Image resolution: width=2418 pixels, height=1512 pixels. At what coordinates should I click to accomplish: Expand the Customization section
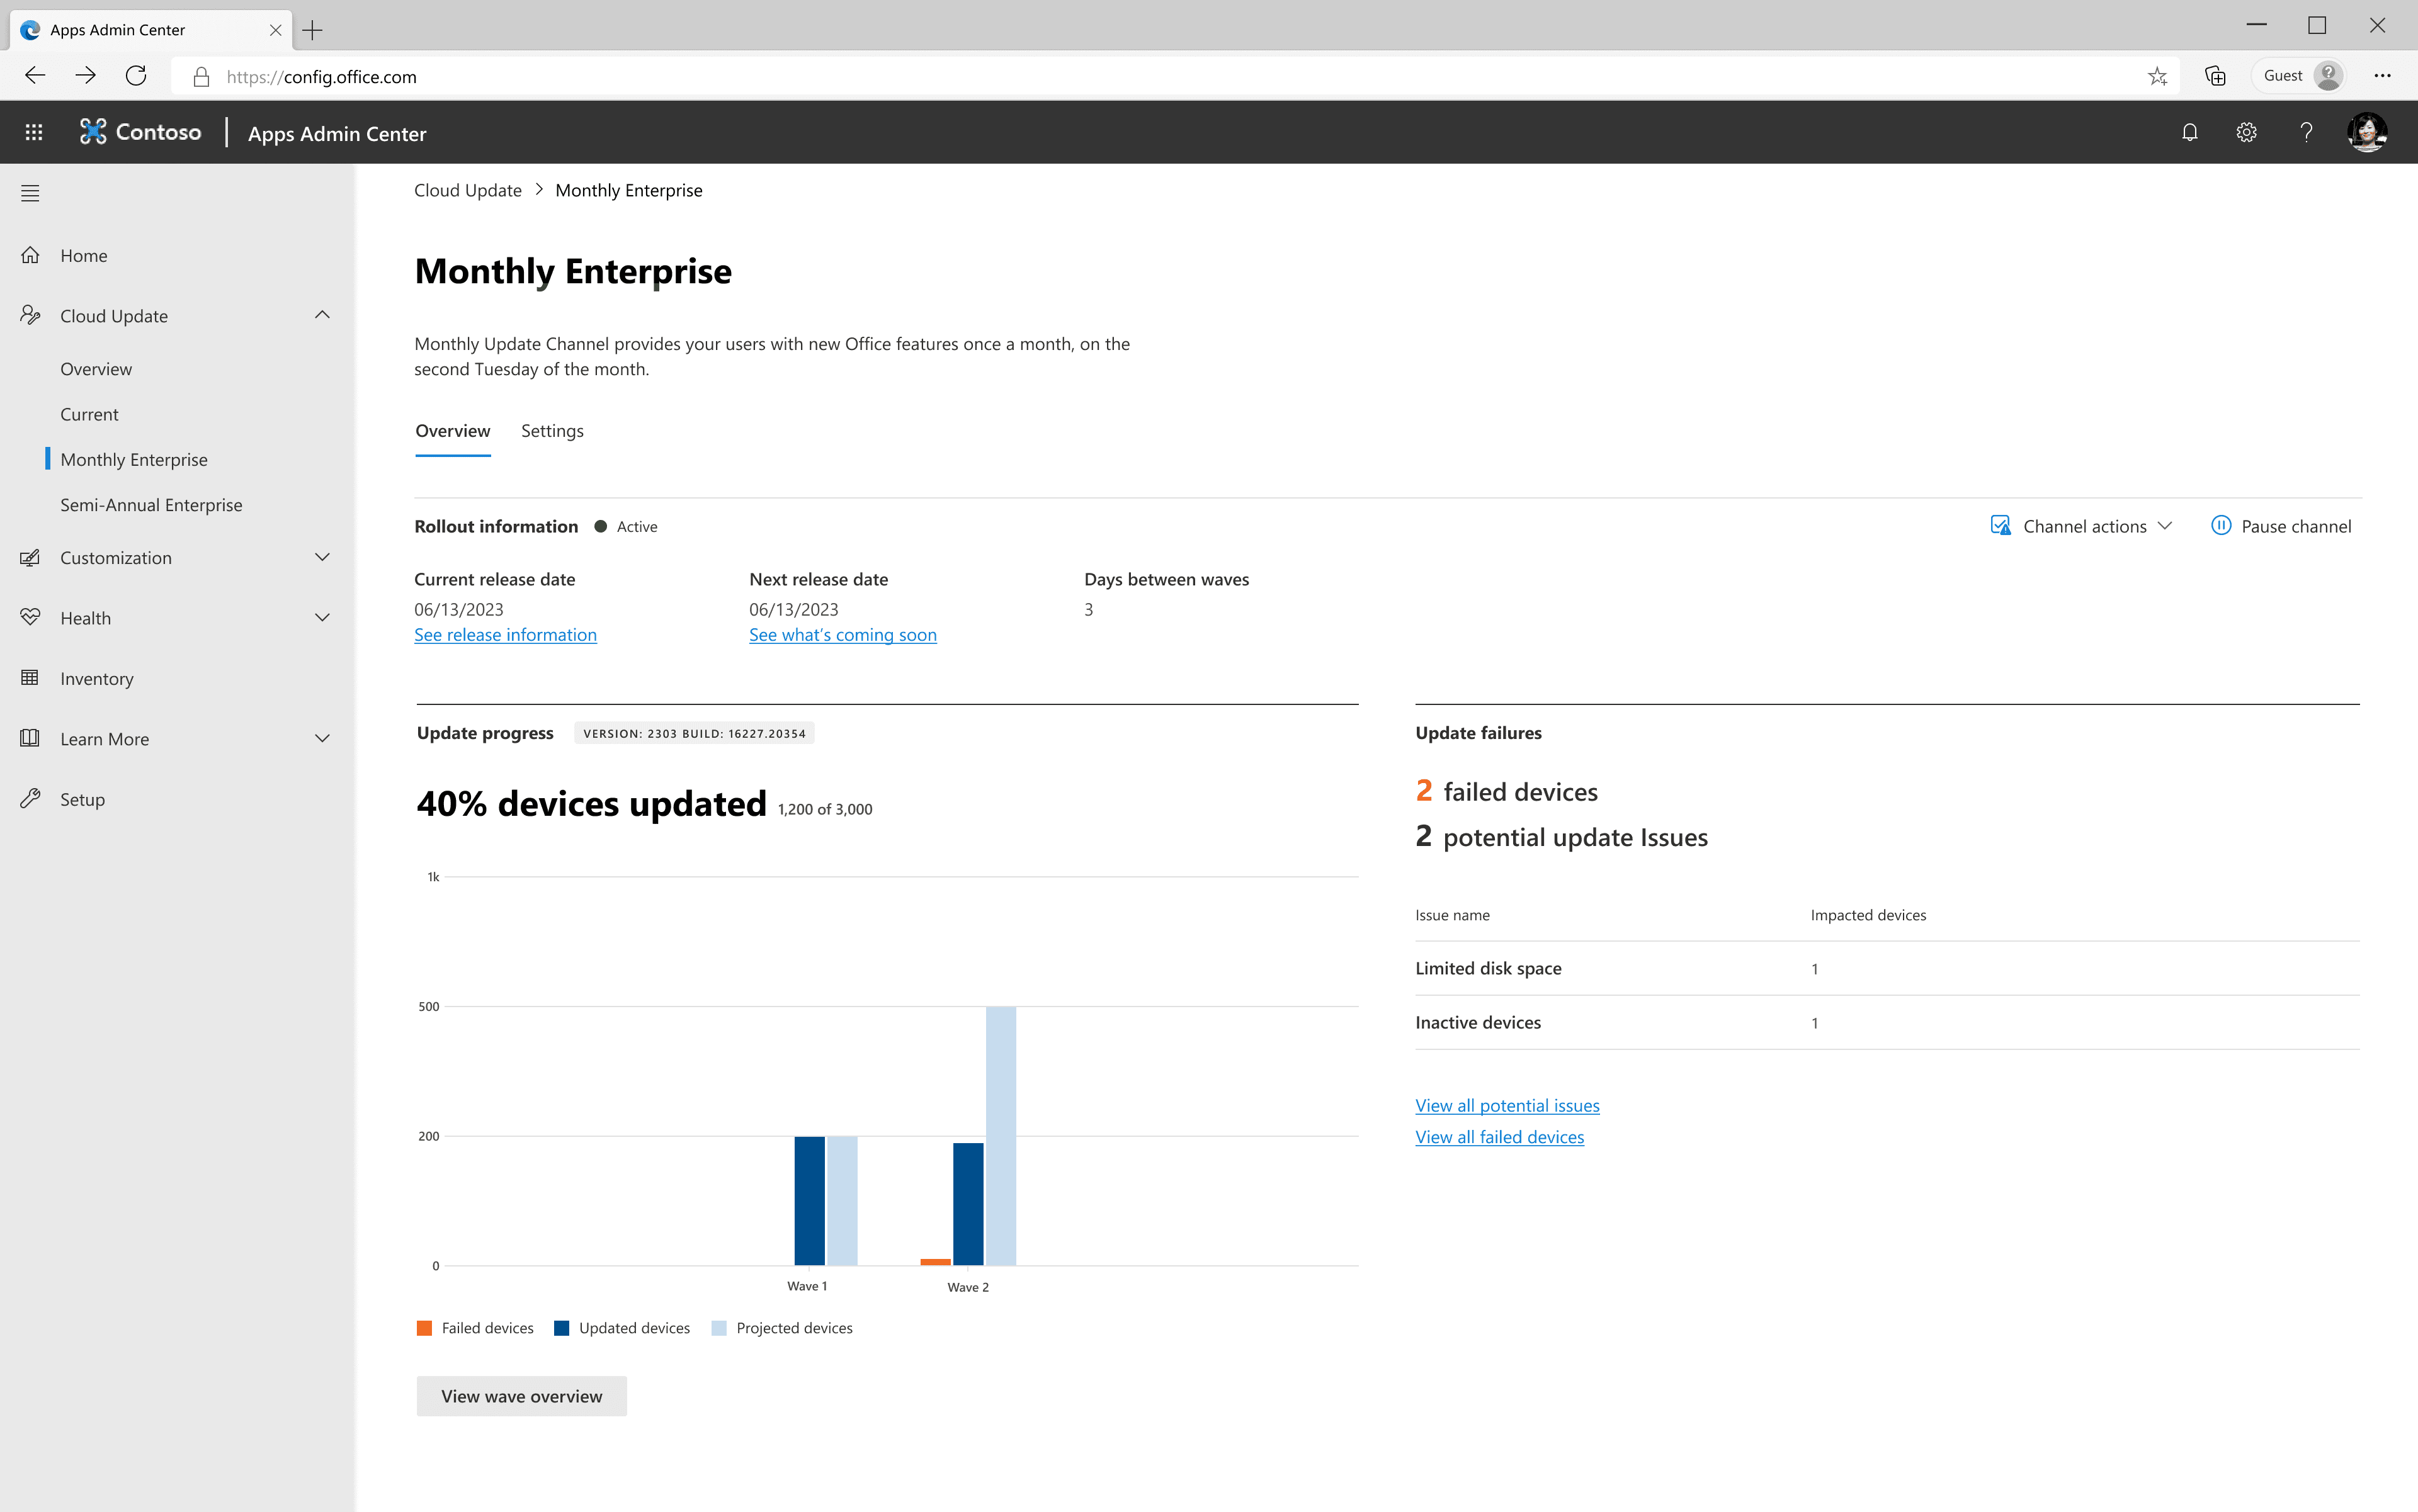pos(322,557)
